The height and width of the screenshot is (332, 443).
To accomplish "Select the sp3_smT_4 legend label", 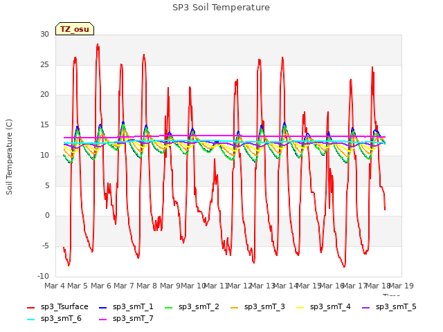I will [x=330, y=307].
